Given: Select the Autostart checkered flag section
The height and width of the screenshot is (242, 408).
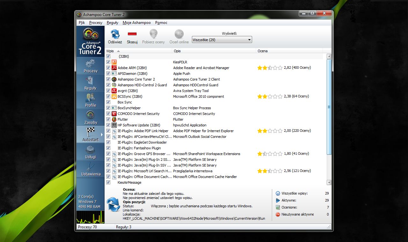Looking at the screenshot, I should pos(91,135).
